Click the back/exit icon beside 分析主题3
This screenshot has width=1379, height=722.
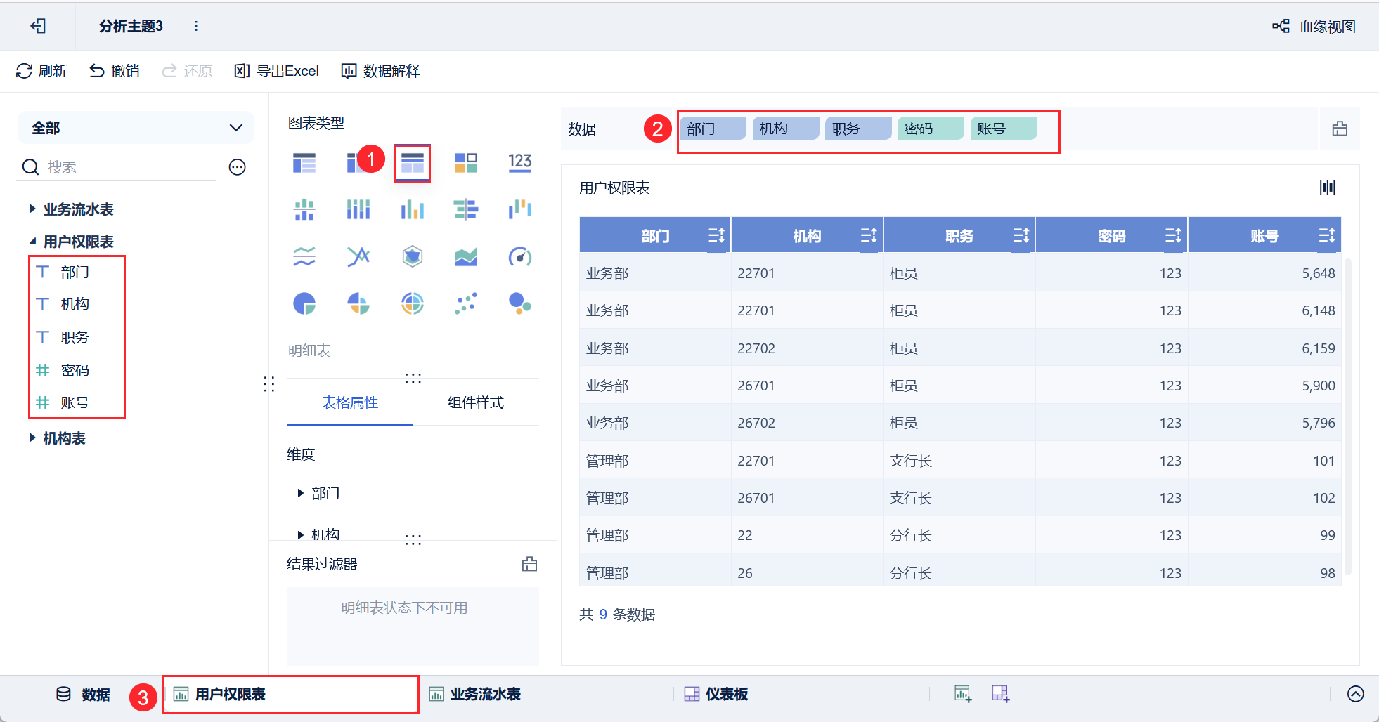[x=38, y=26]
